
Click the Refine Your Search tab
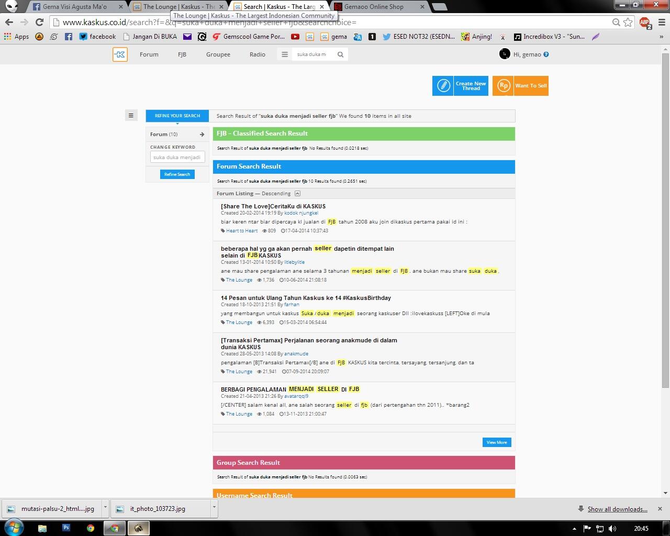pyautogui.click(x=177, y=116)
